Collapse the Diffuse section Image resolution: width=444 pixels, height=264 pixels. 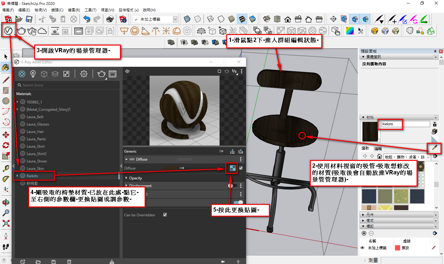click(126, 159)
